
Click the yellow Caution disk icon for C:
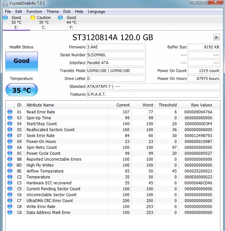tap(33, 18)
